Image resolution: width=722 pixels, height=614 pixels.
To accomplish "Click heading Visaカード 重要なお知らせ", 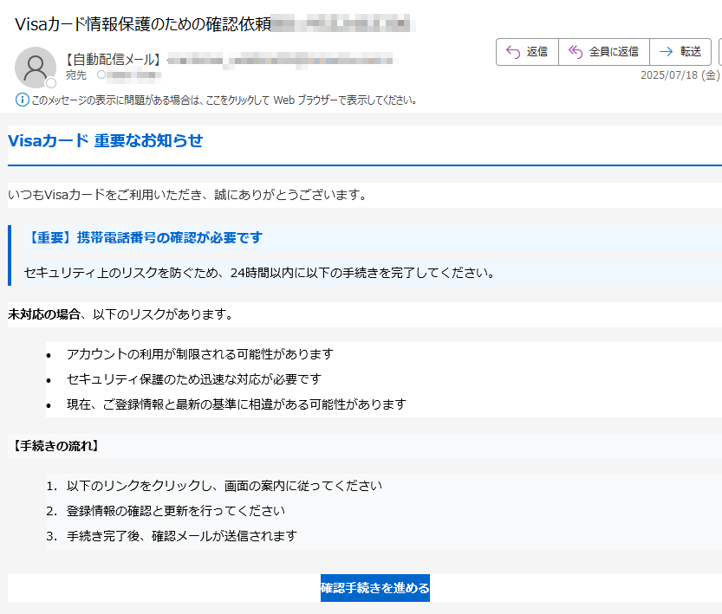I will click(106, 140).
